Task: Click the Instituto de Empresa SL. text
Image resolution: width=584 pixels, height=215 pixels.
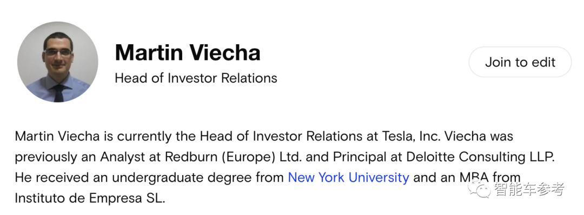Action: [x=90, y=198]
